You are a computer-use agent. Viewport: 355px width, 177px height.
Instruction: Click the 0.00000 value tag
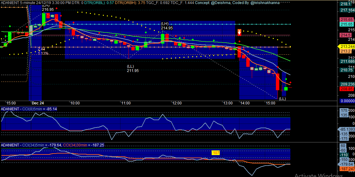347,101
